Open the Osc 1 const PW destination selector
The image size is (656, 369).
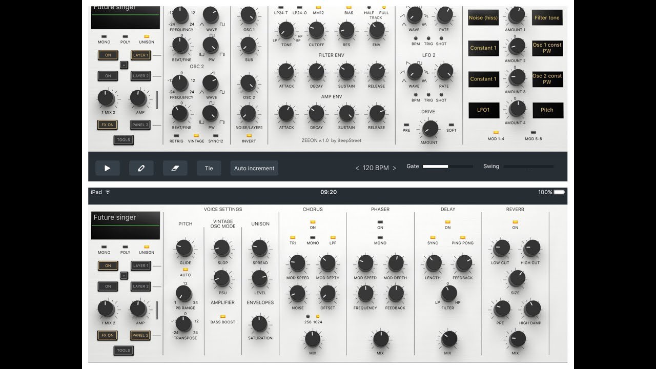547,48
